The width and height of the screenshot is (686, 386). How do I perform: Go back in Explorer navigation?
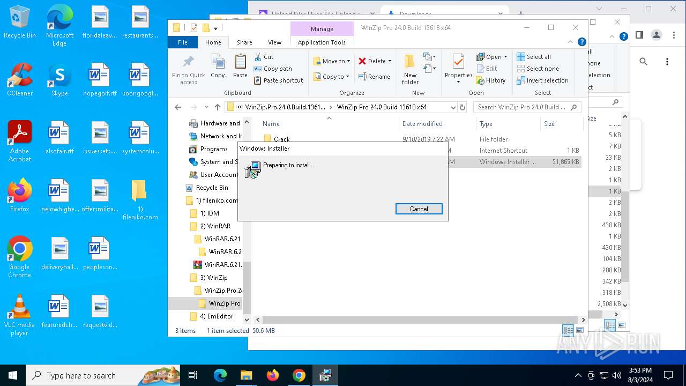pyautogui.click(x=178, y=107)
